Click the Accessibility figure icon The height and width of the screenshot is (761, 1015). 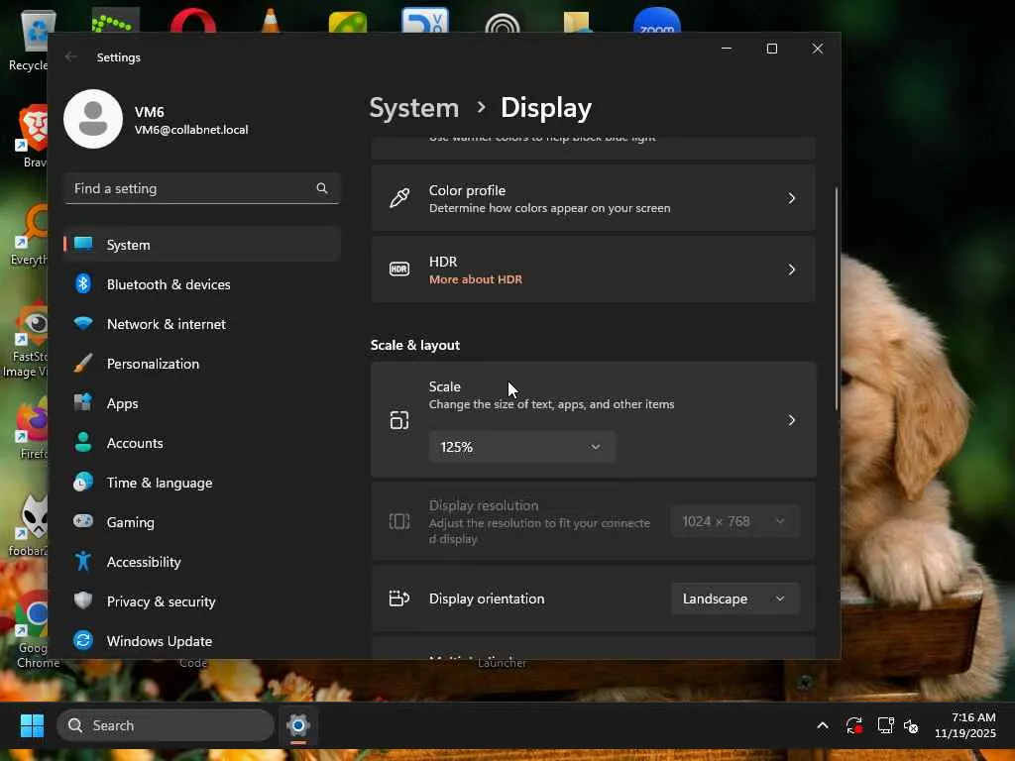pos(83,561)
